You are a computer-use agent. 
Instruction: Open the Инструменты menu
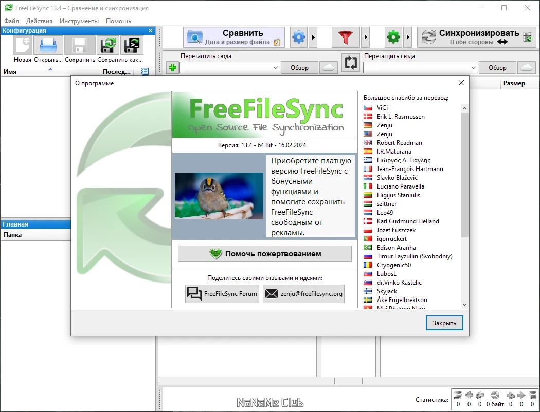[79, 21]
